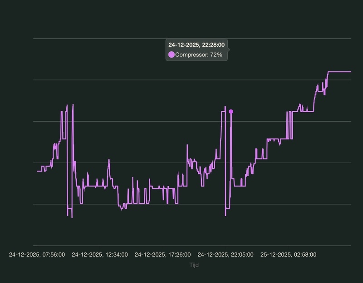Click the spike peak just left of the marker
The image size is (363, 283).
point(225,107)
